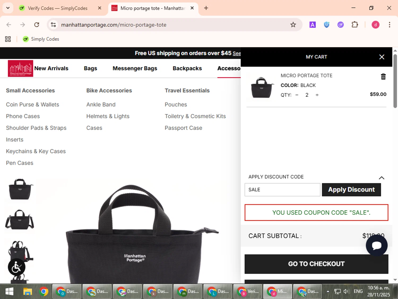This screenshot has height=299, width=398.
Task: Click the See link in shipping banner
Action: tap(237, 53)
